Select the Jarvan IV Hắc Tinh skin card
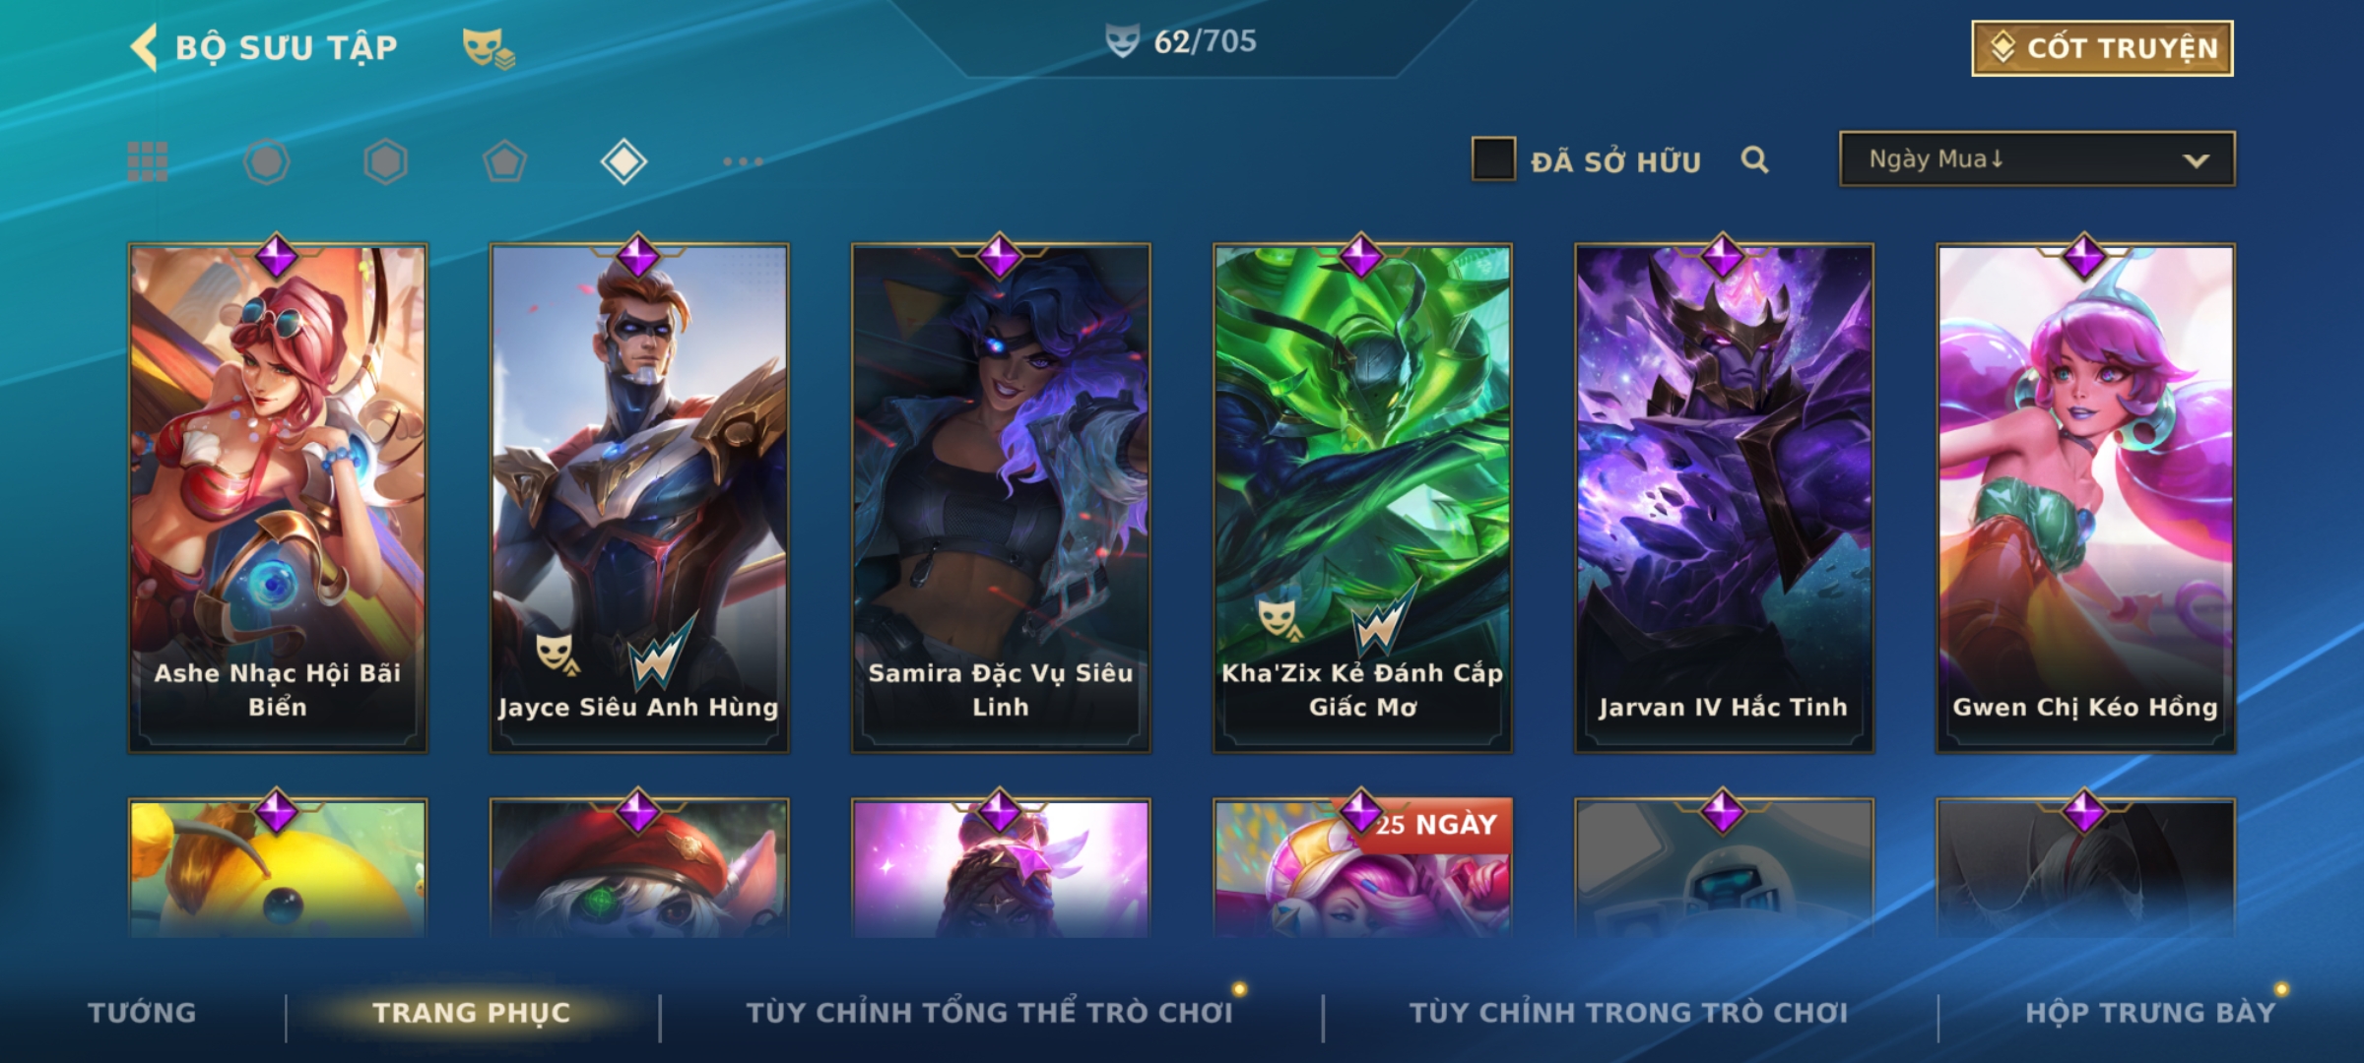 point(1724,498)
